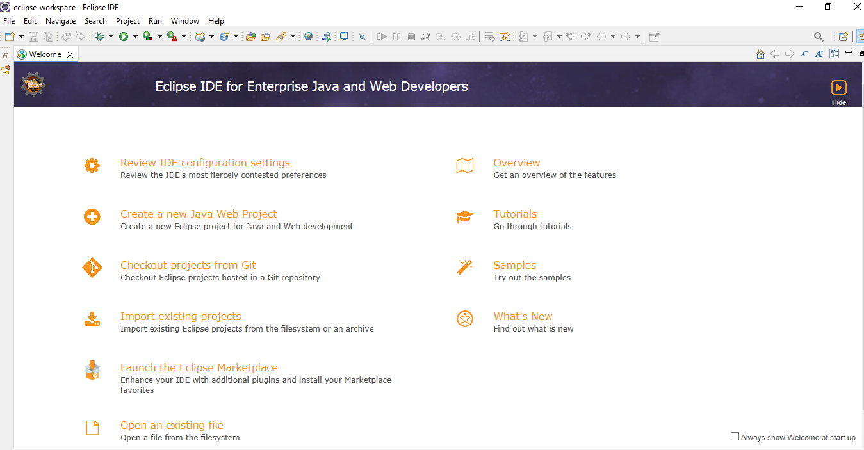This screenshot has width=864, height=450.
Task: Open the Project menu
Action: click(127, 21)
